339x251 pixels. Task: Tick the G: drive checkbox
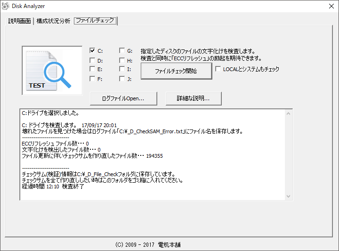click(121, 51)
